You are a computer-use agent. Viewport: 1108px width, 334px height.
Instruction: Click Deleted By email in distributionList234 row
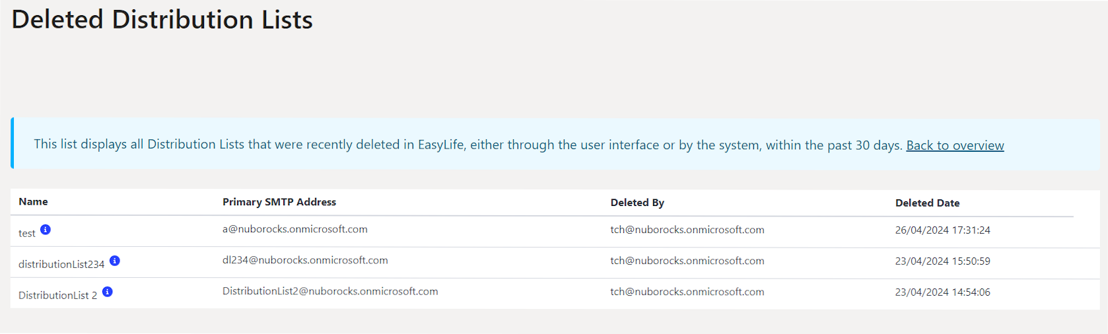pyautogui.click(x=687, y=261)
